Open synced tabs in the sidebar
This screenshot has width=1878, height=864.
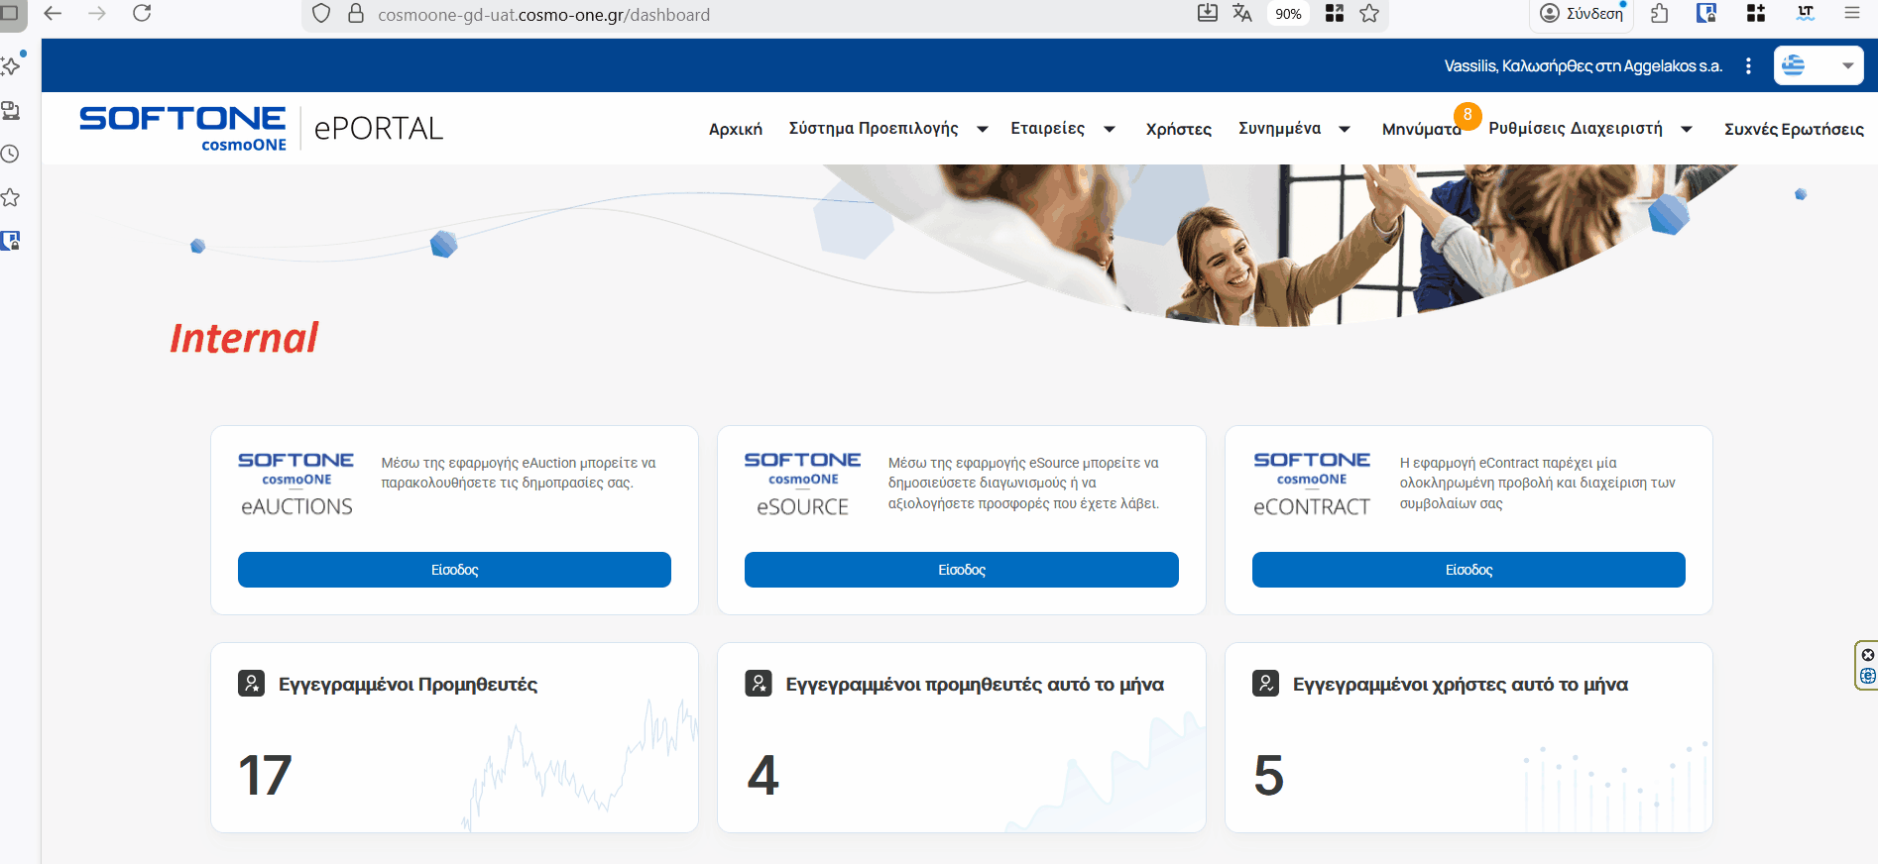coord(11,110)
